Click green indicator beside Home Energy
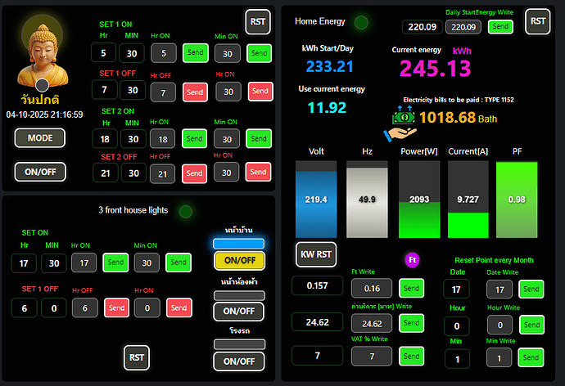Viewport: 565px width, 386px height. click(361, 22)
